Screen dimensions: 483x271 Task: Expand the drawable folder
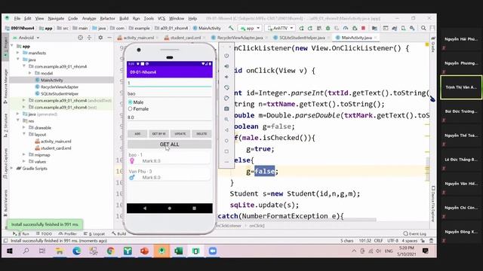click(x=24, y=127)
